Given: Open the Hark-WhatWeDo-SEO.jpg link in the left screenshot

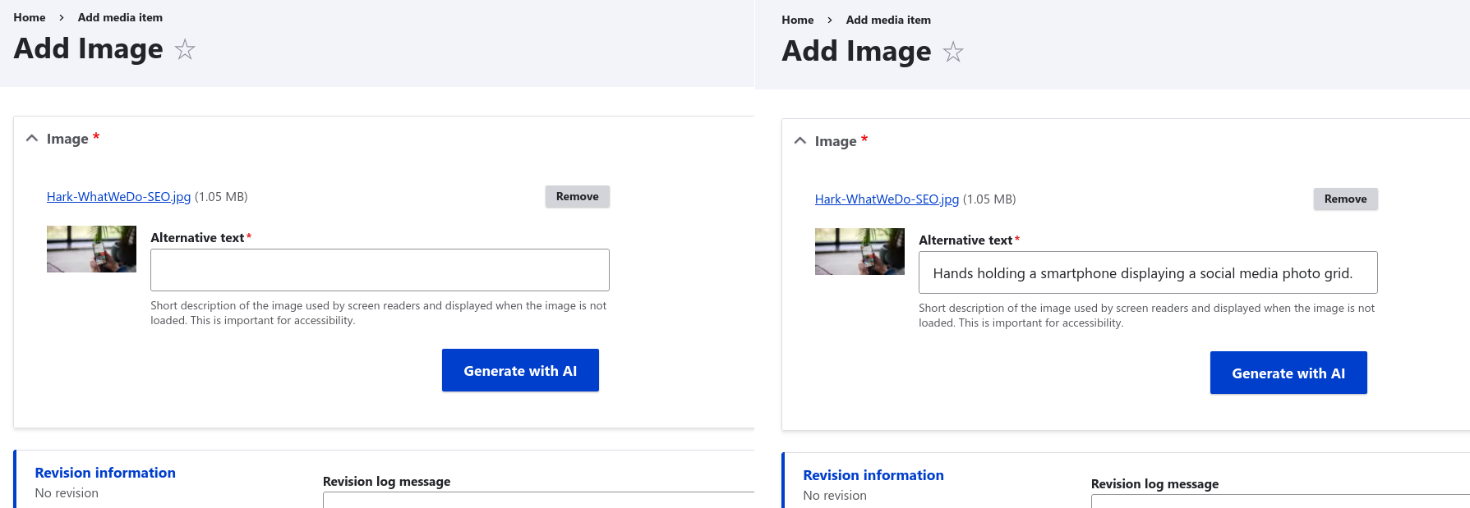Looking at the screenshot, I should (118, 197).
